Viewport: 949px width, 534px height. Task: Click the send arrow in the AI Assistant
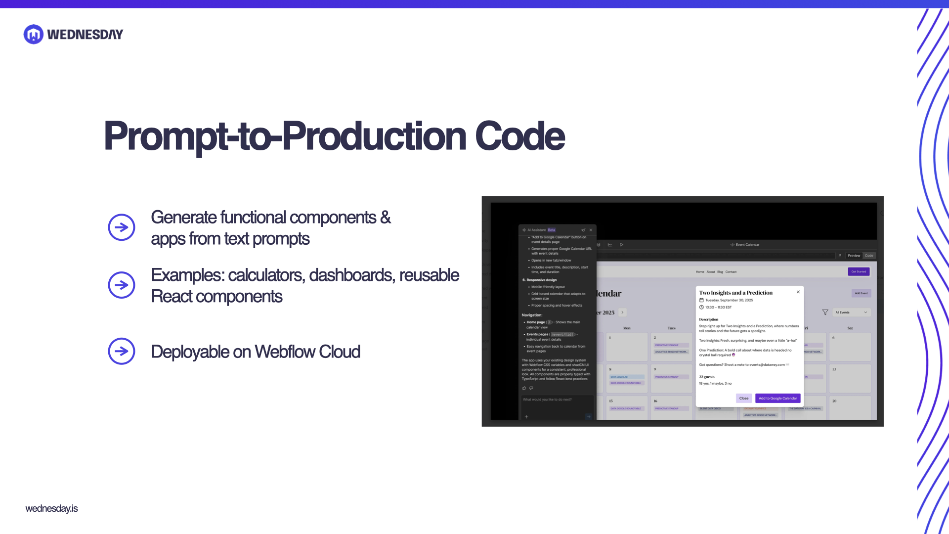point(589,417)
